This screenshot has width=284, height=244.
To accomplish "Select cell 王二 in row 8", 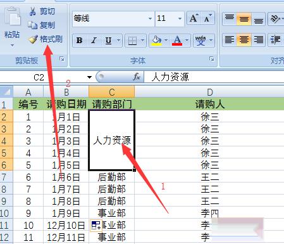I will tap(209, 189).
